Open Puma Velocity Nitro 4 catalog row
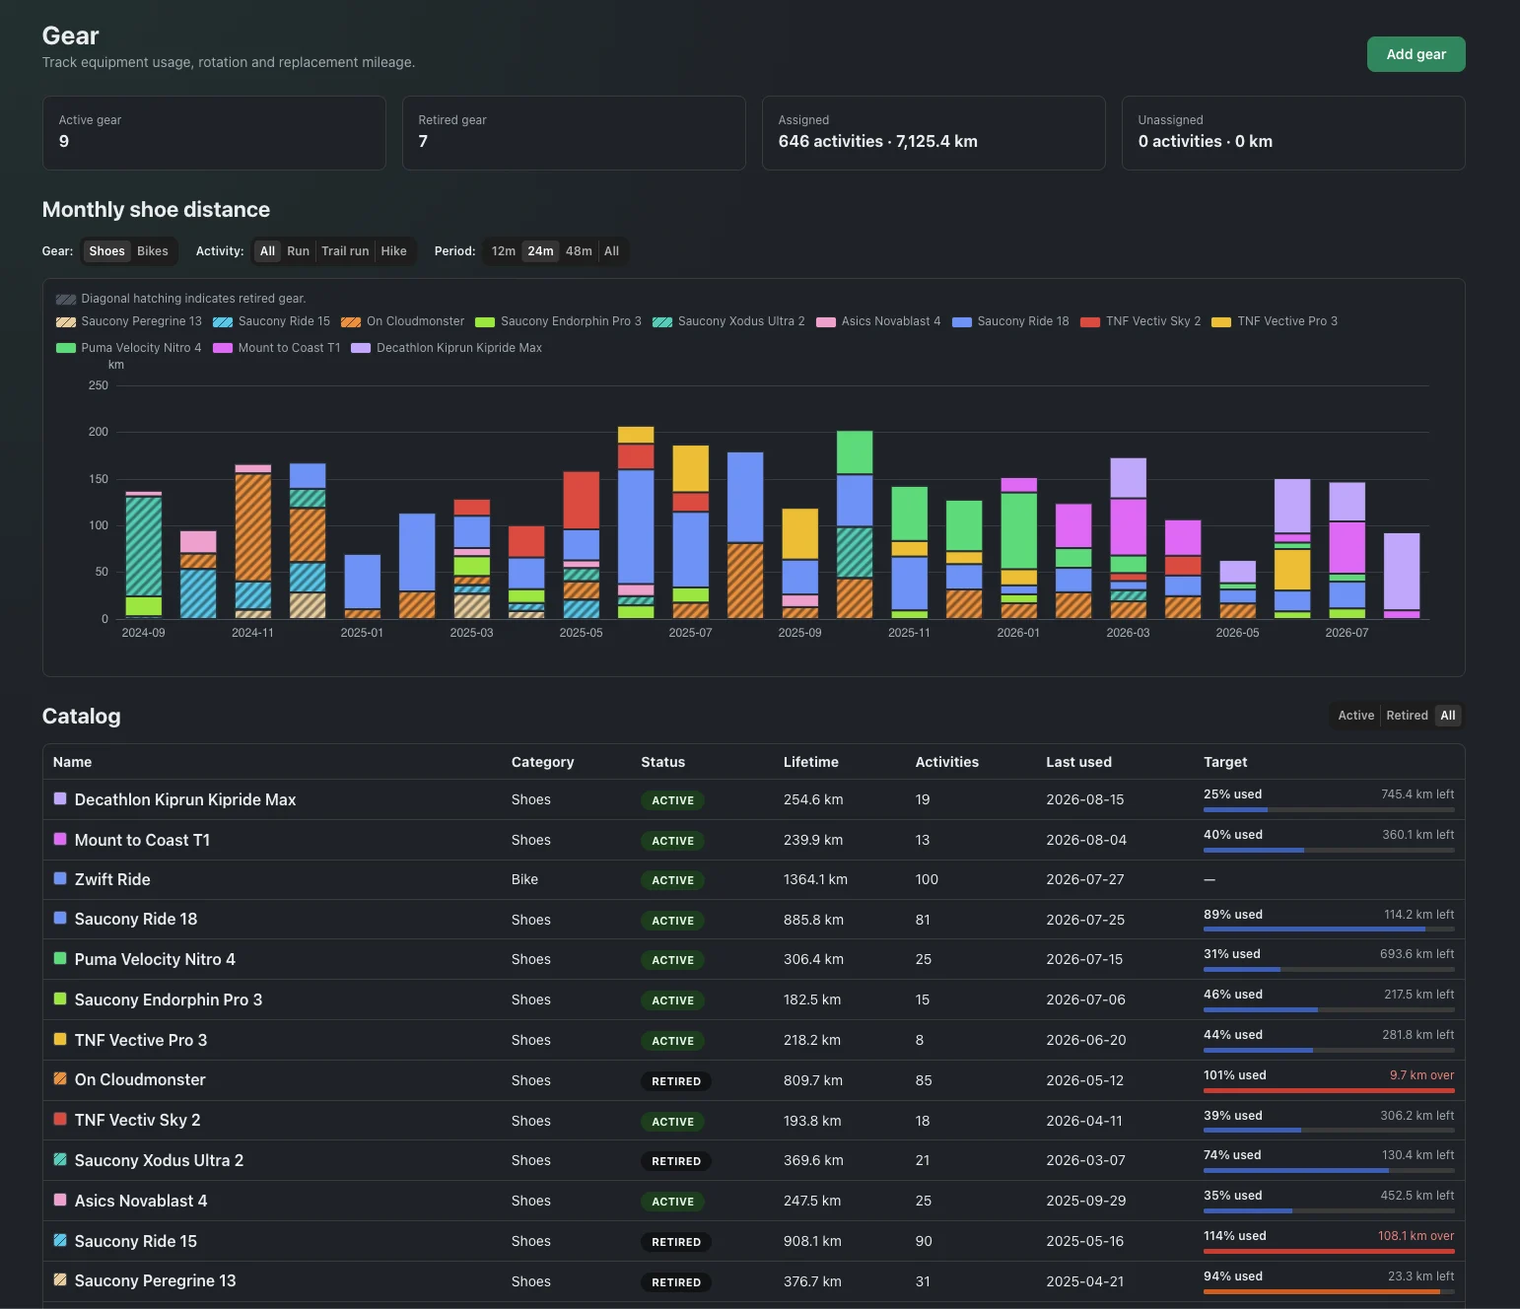The width and height of the screenshot is (1520, 1309). click(x=753, y=959)
